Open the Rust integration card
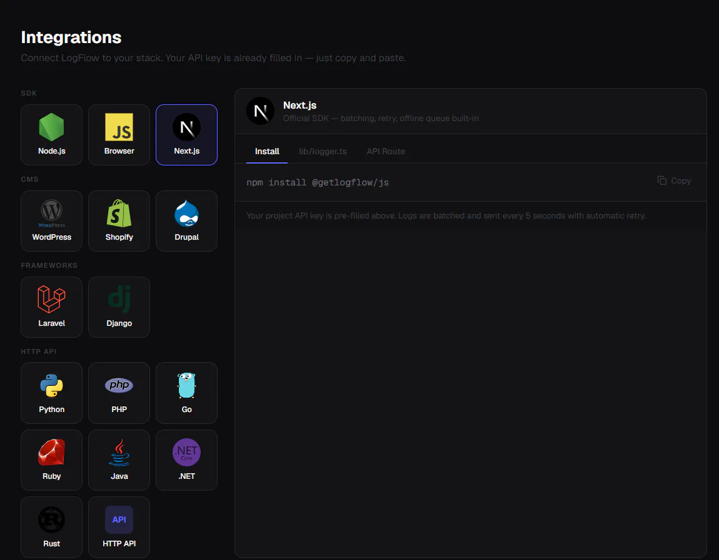The height and width of the screenshot is (560, 719). [51, 527]
